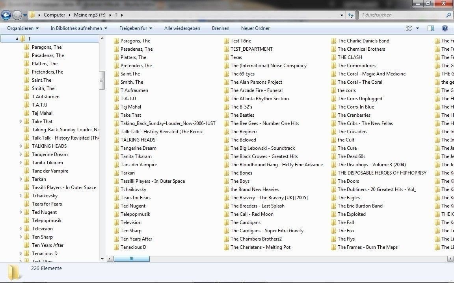The width and height of the screenshot is (454, 283).
Task: Click folder name 'THE DISPOSABLE HEROES OF HIPHOPRISY'
Action: [382, 173]
